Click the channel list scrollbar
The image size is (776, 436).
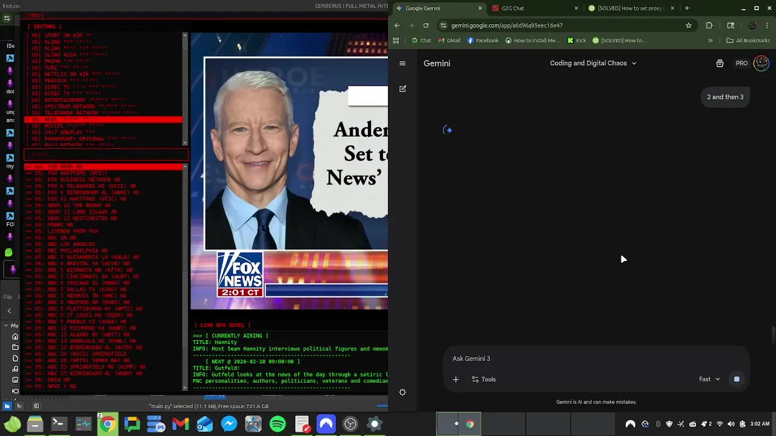tap(186, 276)
